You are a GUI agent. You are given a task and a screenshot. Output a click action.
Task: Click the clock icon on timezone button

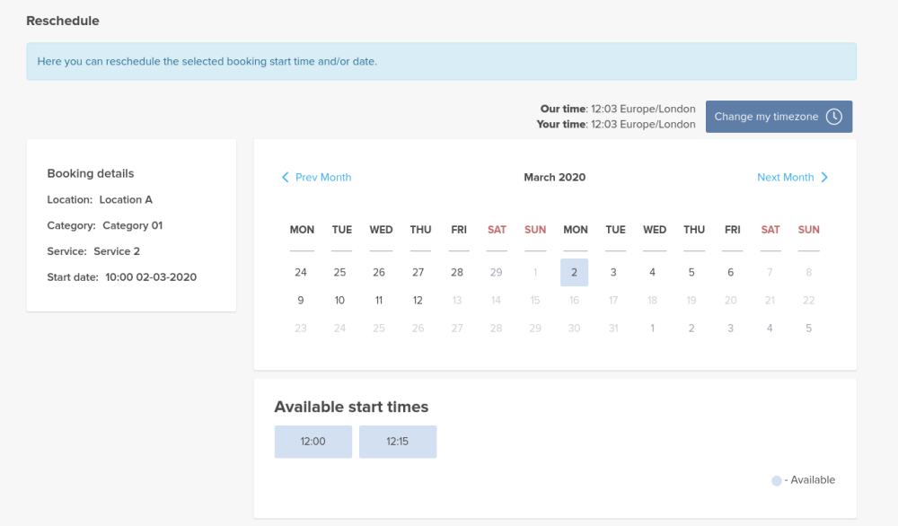pyautogui.click(x=834, y=117)
